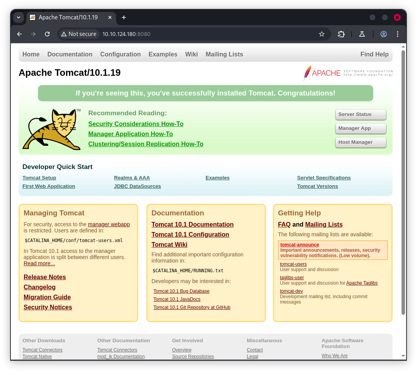Click the Apache Software Foundation logo
The width and height of the screenshot is (417, 372).
click(348, 73)
